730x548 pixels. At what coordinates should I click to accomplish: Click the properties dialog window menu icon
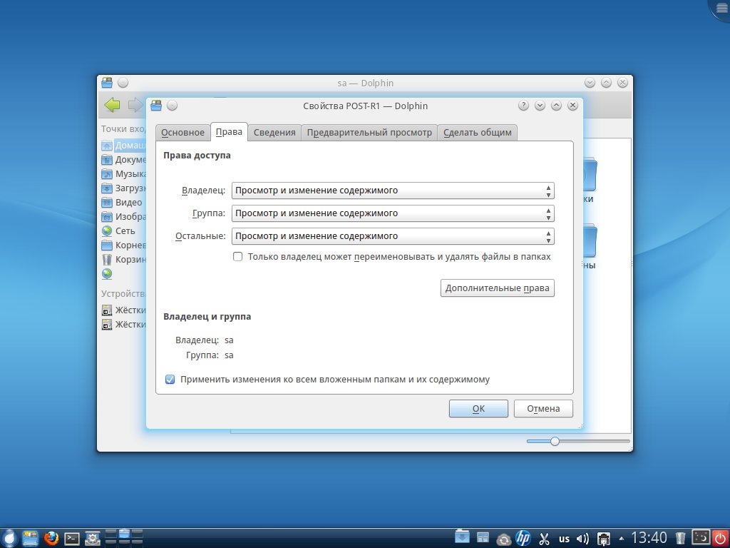pos(156,106)
